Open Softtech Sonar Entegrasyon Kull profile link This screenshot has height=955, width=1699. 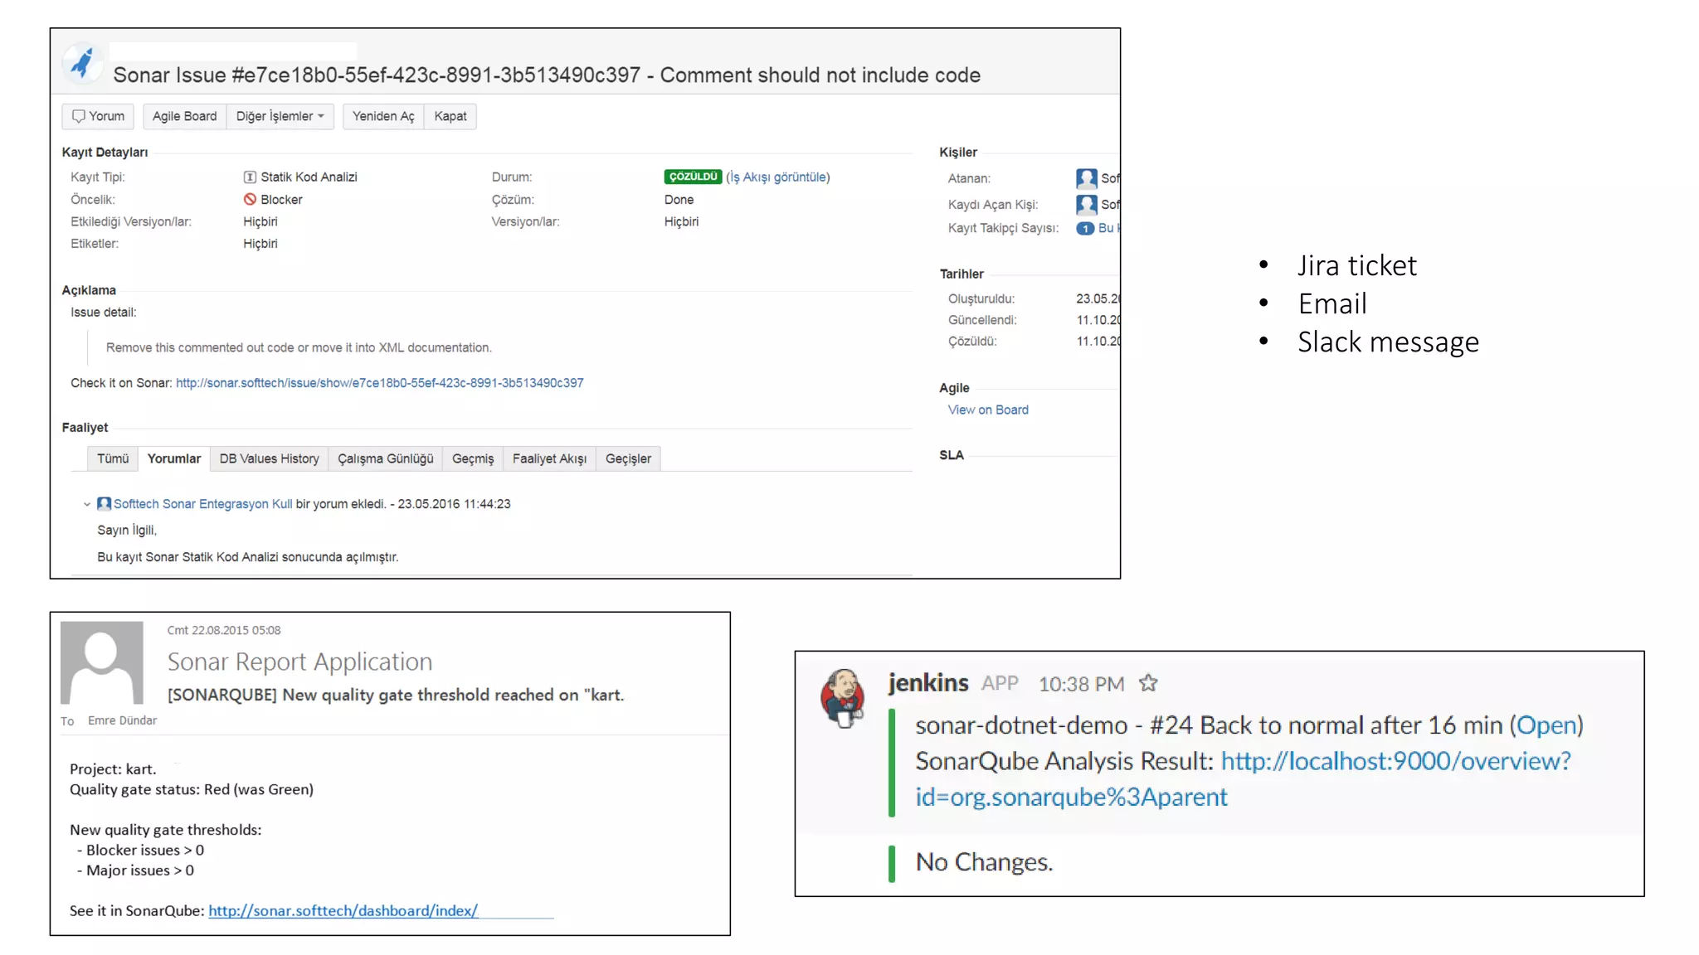tap(202, 504)
